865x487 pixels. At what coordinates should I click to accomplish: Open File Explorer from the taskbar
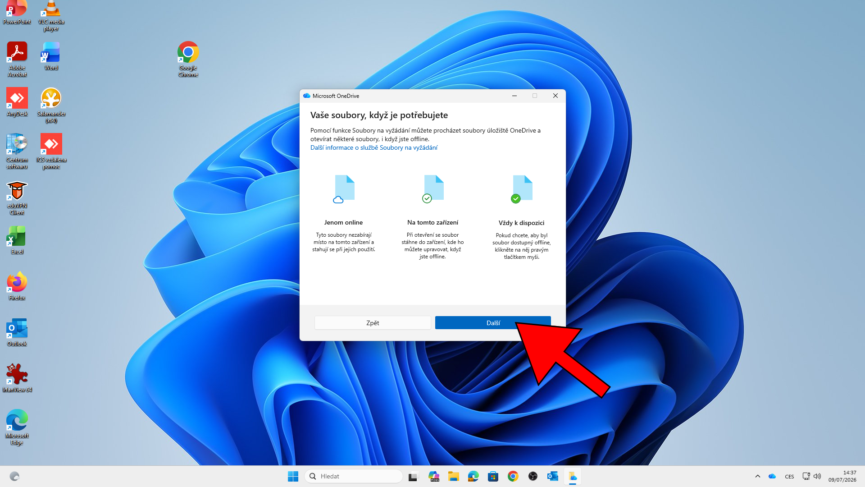point(453,476)
